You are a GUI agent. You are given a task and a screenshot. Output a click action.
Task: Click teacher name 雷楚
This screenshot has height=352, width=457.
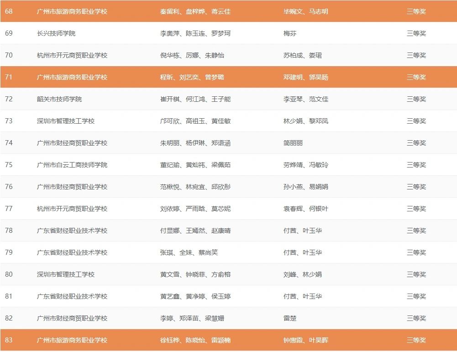coord(290,318)
